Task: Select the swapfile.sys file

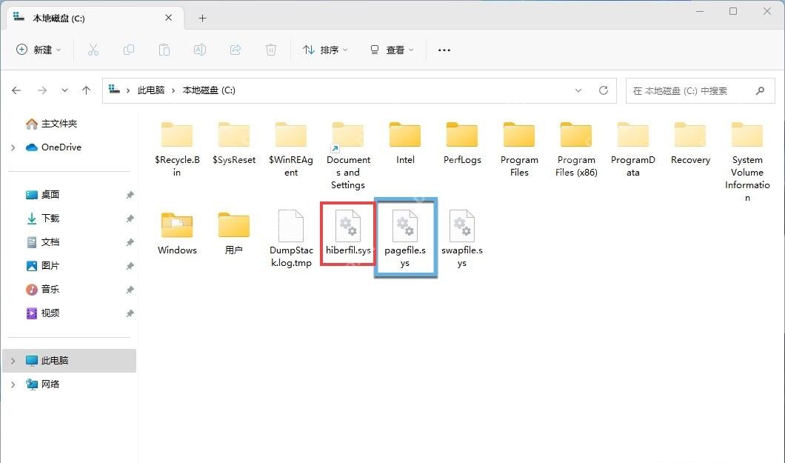Action: [x=462, y=239]
